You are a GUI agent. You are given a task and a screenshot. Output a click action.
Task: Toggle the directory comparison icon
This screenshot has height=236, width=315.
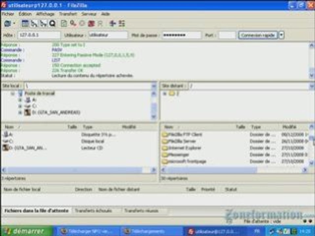click(122, 24)
